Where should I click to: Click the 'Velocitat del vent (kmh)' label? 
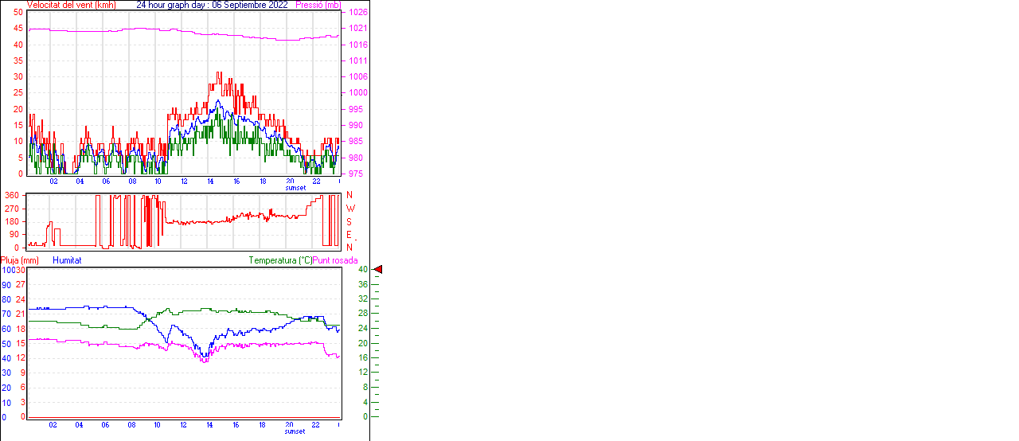point(71,5)
